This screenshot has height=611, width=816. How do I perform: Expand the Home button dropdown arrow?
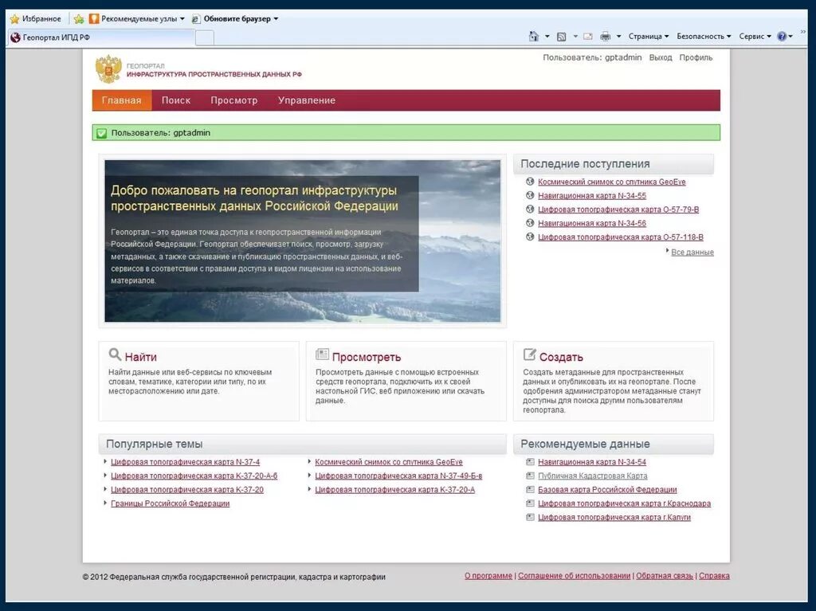[547, 37]
